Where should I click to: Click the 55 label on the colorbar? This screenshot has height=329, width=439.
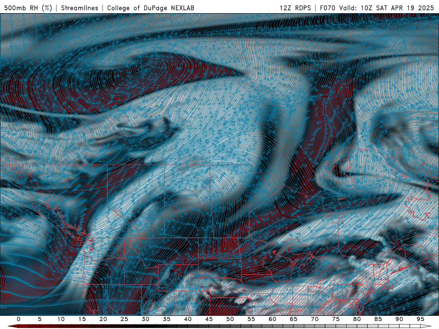pyautogui.click(x=251, y=319)
